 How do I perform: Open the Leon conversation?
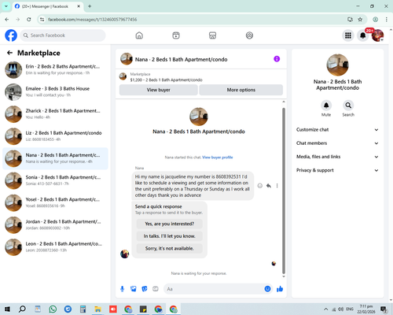click(x=55, y=247)
